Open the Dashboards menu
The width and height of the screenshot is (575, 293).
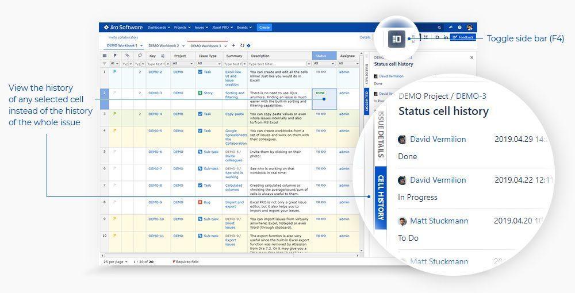159,28
